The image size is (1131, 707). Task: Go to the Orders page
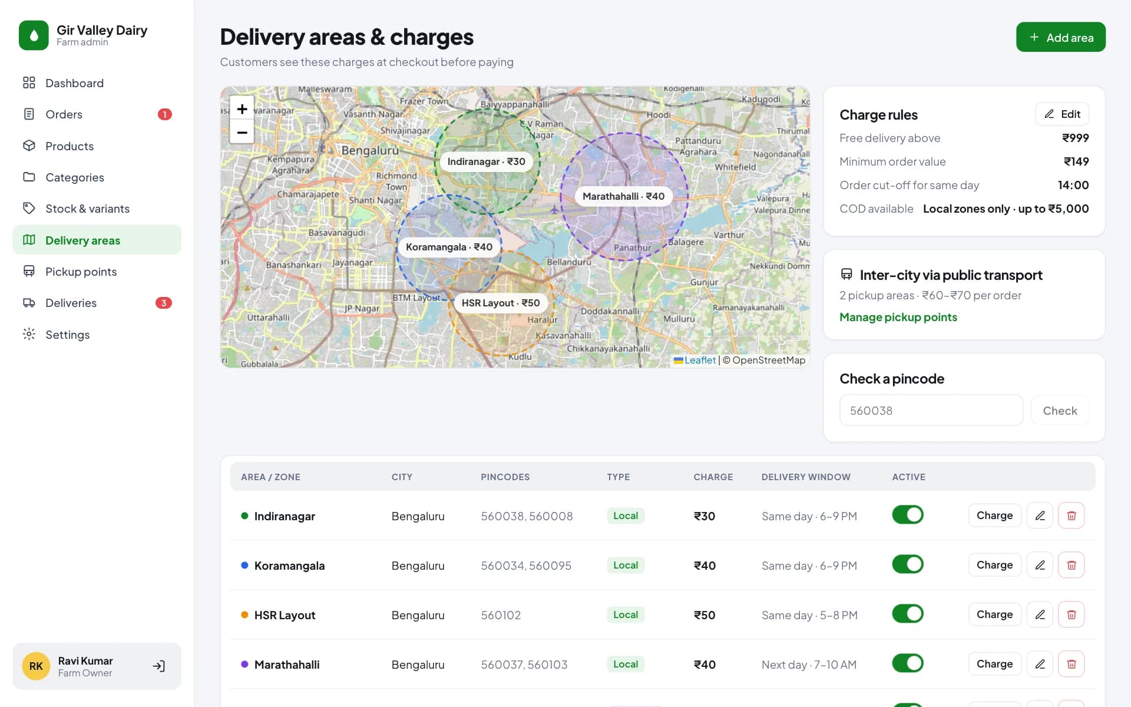(x=97, y=114)
